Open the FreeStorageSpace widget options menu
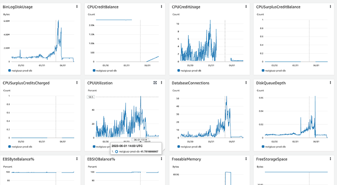Image resolution: width=337 pixels, height=185 pixels. click(x=330, y=159)
